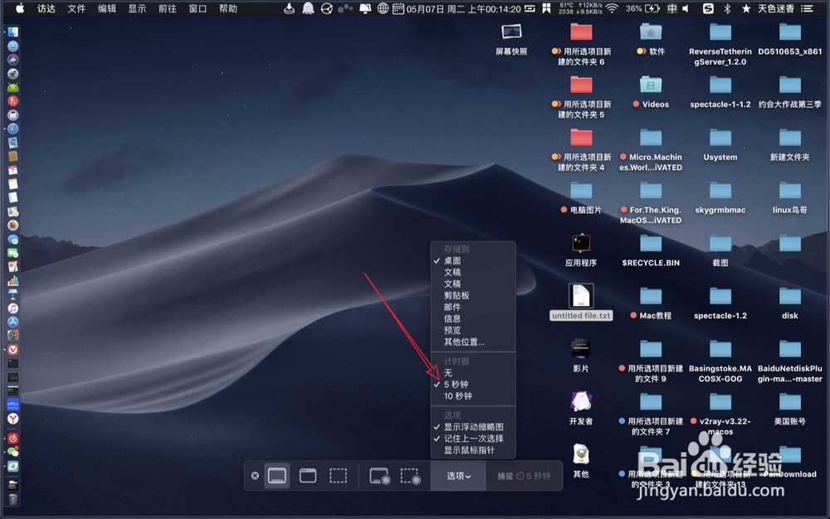The image size is (830, 519).
Task: Open the 选项 dropdown on the toolbar
Action: click(x=457, y=476)
